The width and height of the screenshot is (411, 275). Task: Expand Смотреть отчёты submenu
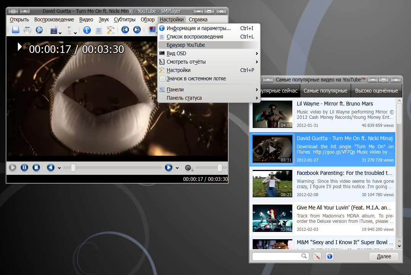tap(209, 62)
